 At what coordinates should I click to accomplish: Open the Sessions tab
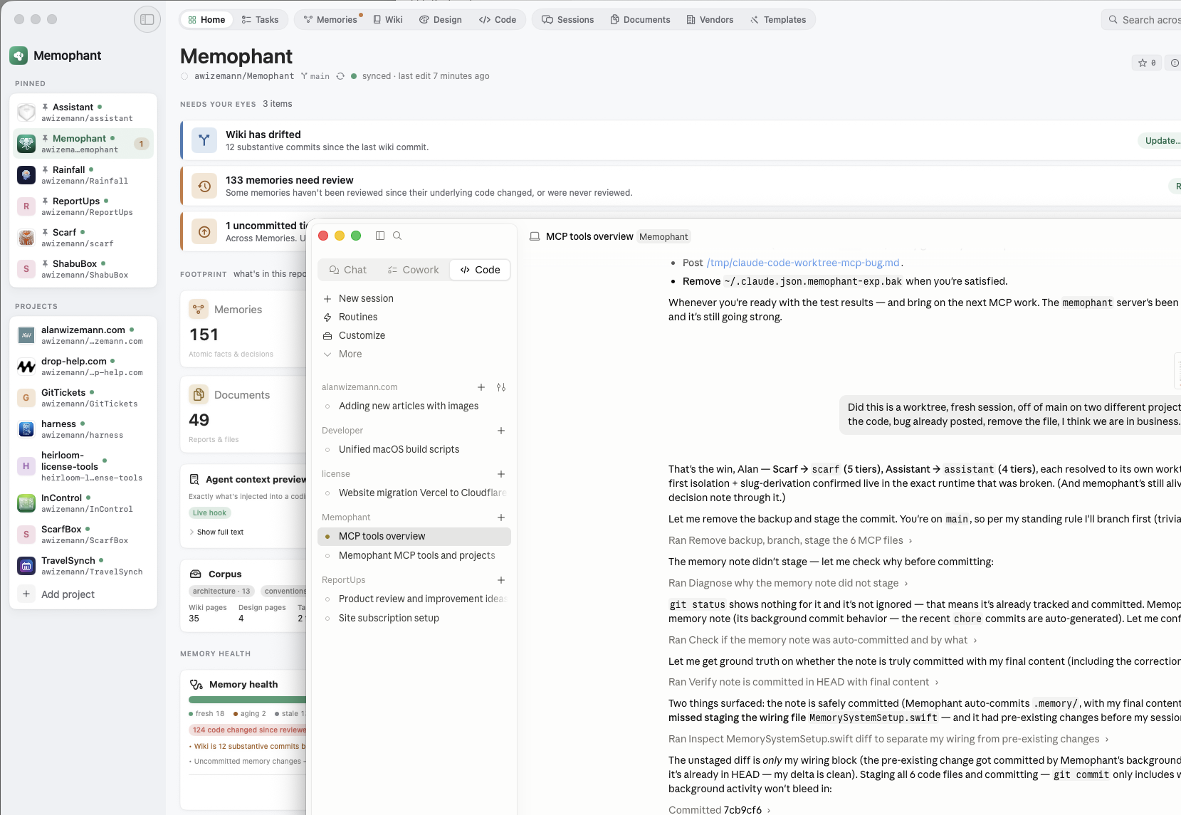pyautogui.click(x=567, y=20)
